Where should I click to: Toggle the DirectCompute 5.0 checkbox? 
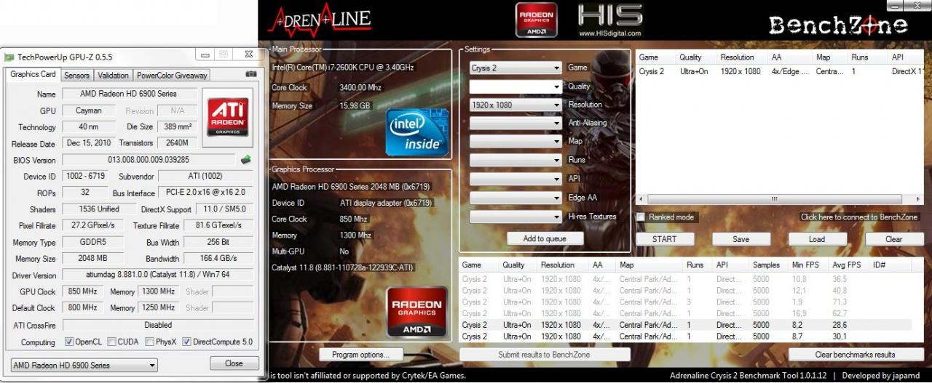[187, 342]
